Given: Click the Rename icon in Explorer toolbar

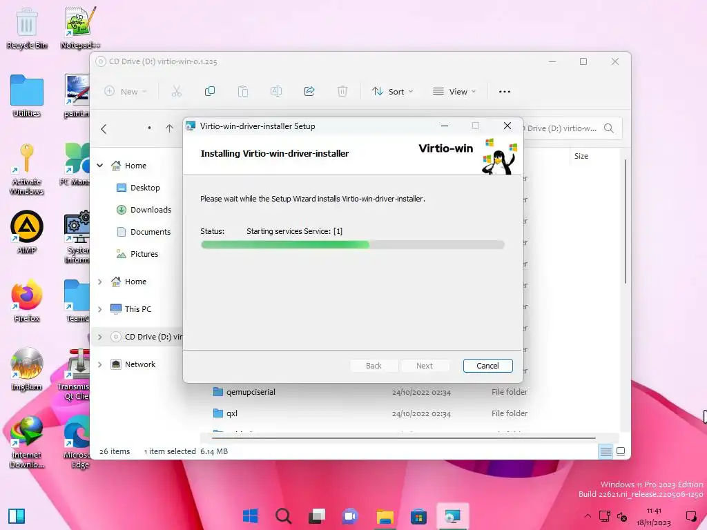Looking at the screenshot, I should pyautogui.click(x=276, y=92).
